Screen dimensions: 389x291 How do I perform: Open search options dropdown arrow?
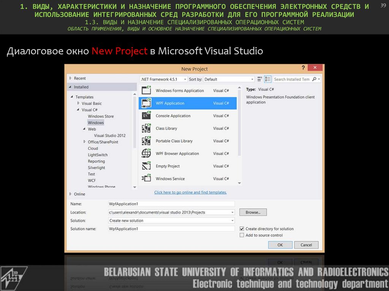point(319,79)
